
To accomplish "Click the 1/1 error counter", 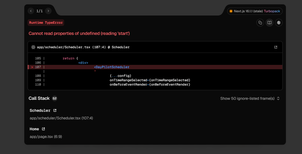I will pos(40,11).
